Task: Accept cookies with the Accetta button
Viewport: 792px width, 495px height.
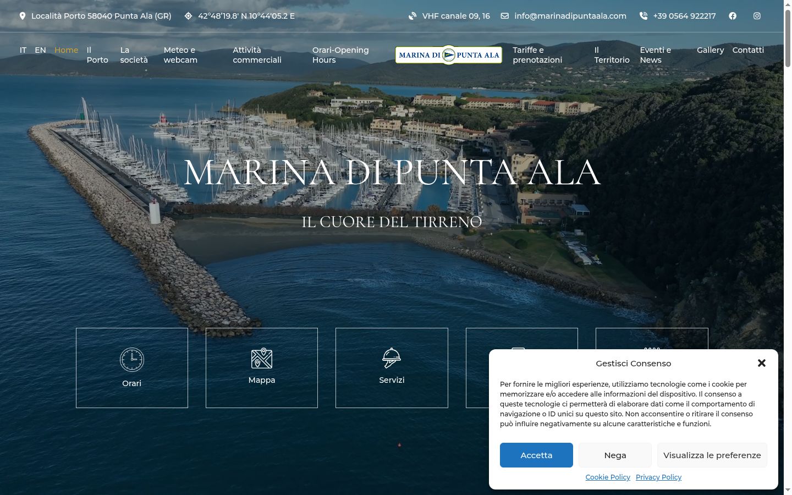Action: coord(536,455)
